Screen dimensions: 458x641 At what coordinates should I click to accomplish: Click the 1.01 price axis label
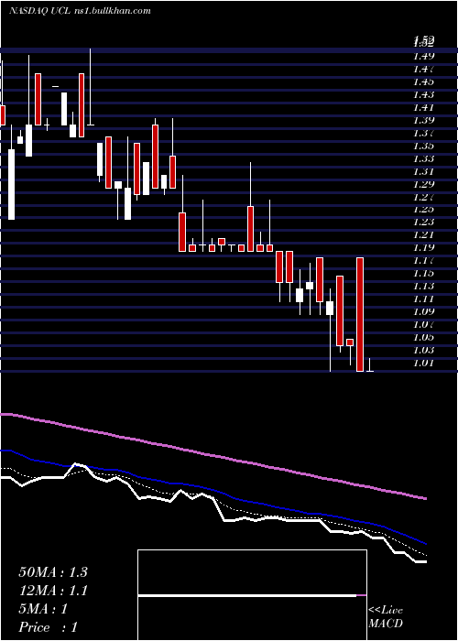(423, 363)
